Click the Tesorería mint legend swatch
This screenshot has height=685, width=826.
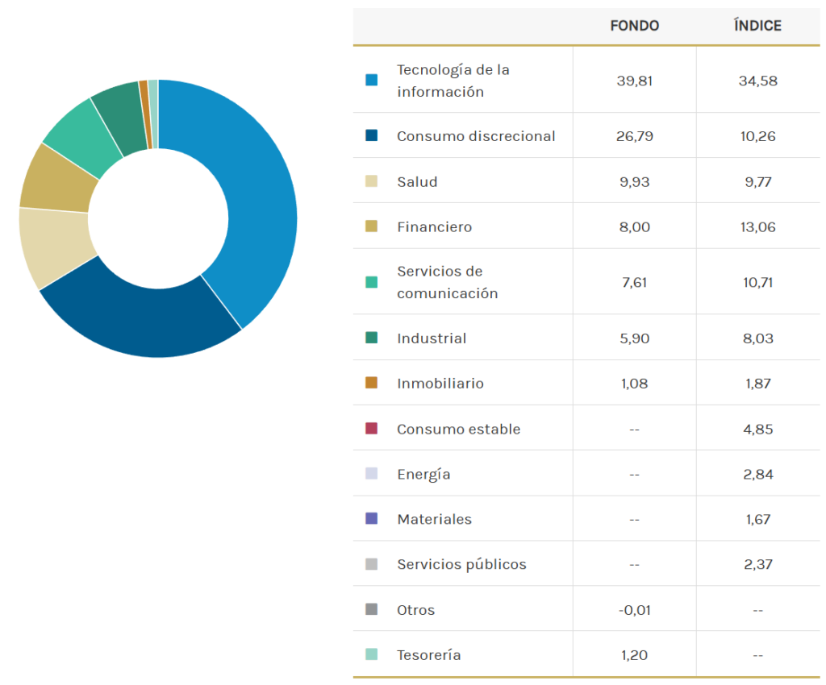(371, 654)
